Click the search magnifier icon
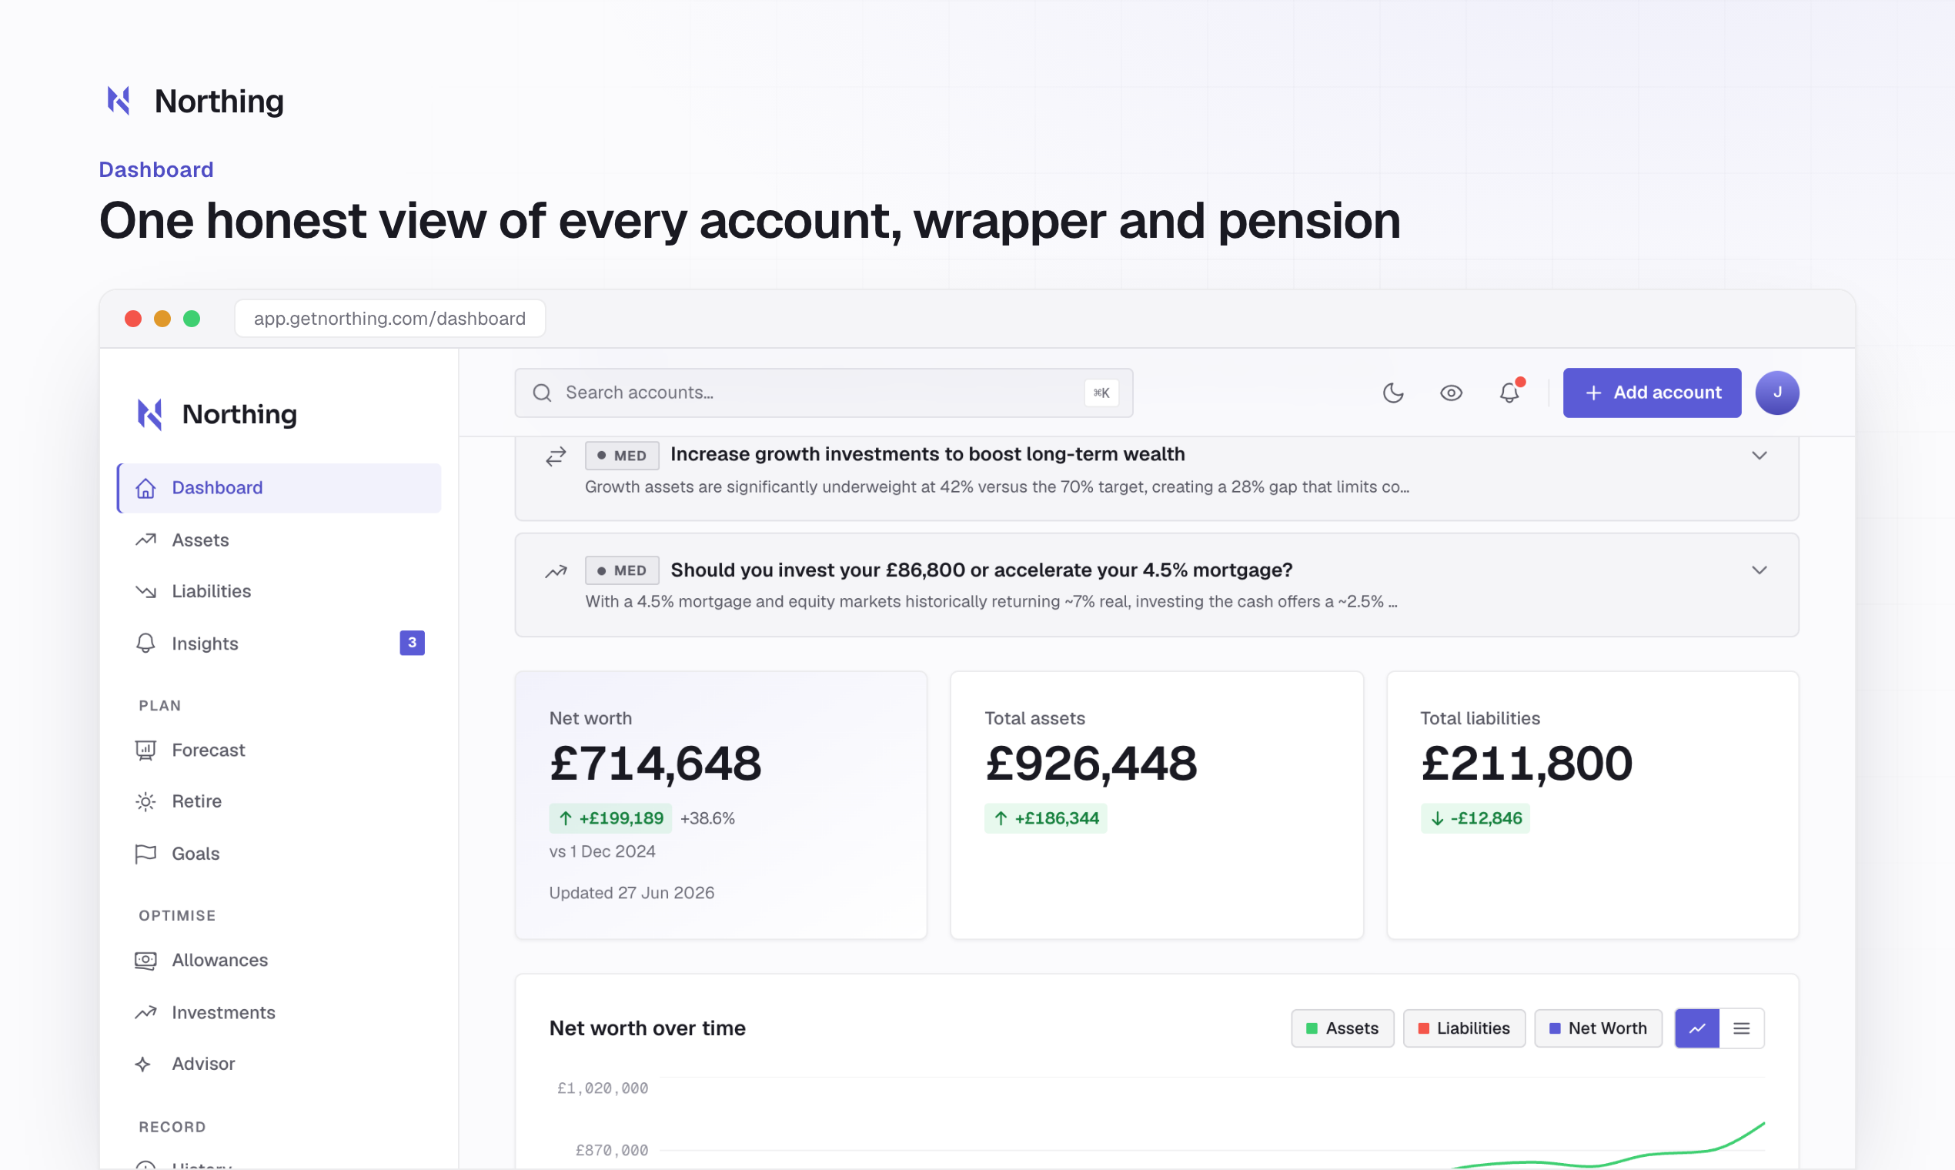Screen dimensions: 1955x1170 pos(543,393)
